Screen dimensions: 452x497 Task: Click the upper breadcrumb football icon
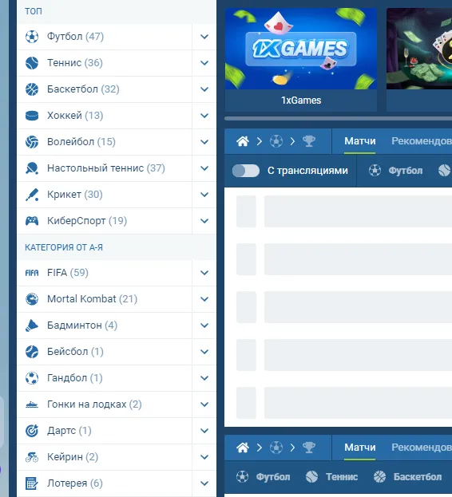tap(276, 141)
